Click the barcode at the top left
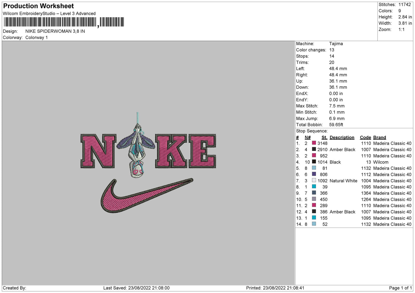Viewport: 415px width, 293px height. pos(64,22)
